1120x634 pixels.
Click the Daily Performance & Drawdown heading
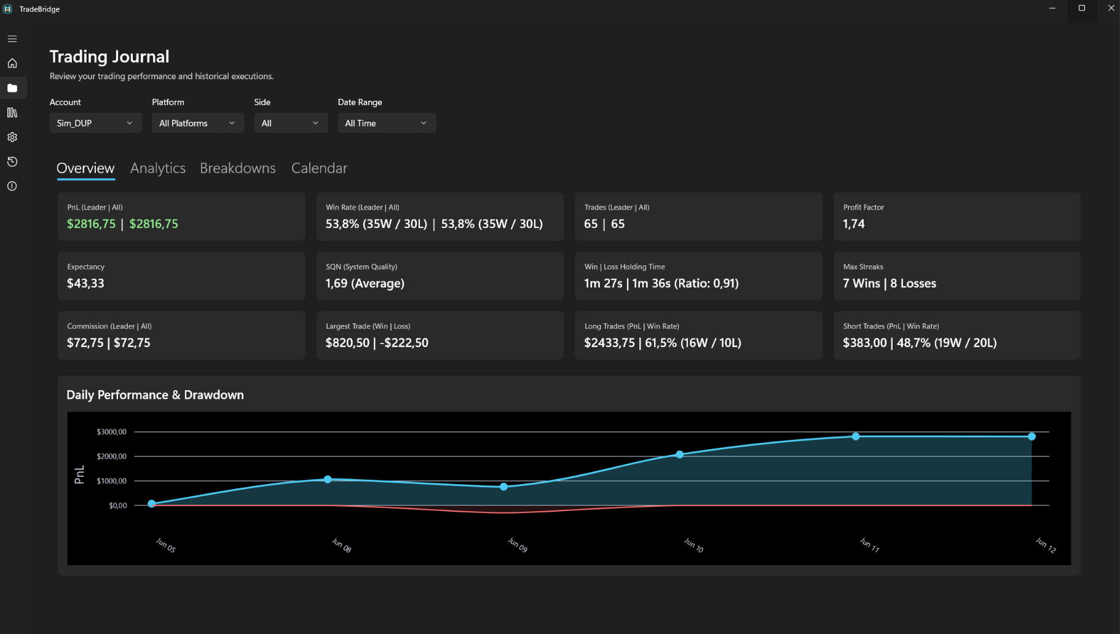(155, 395)
